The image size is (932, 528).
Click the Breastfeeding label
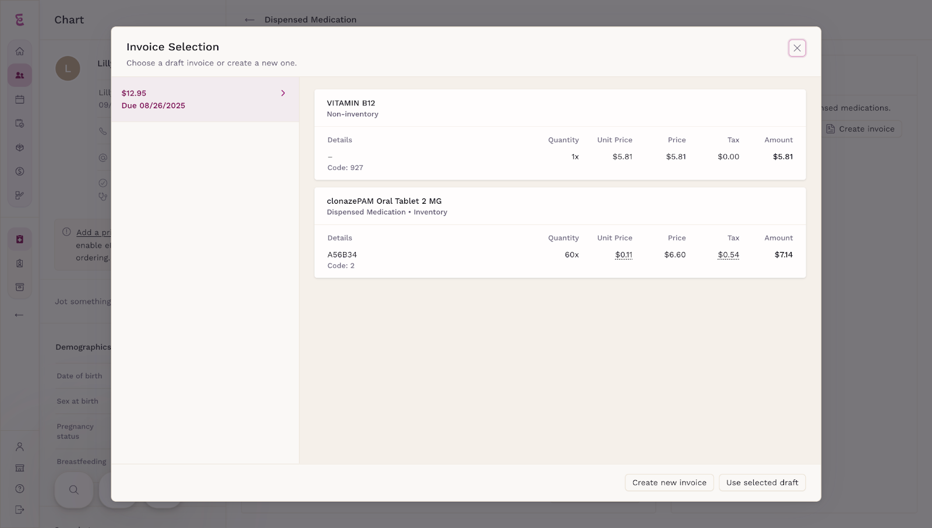[82, 462]
